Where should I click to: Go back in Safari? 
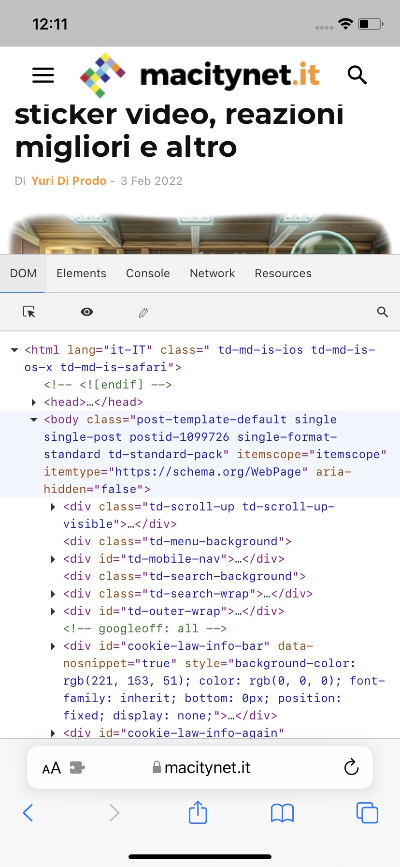[28, 813]
